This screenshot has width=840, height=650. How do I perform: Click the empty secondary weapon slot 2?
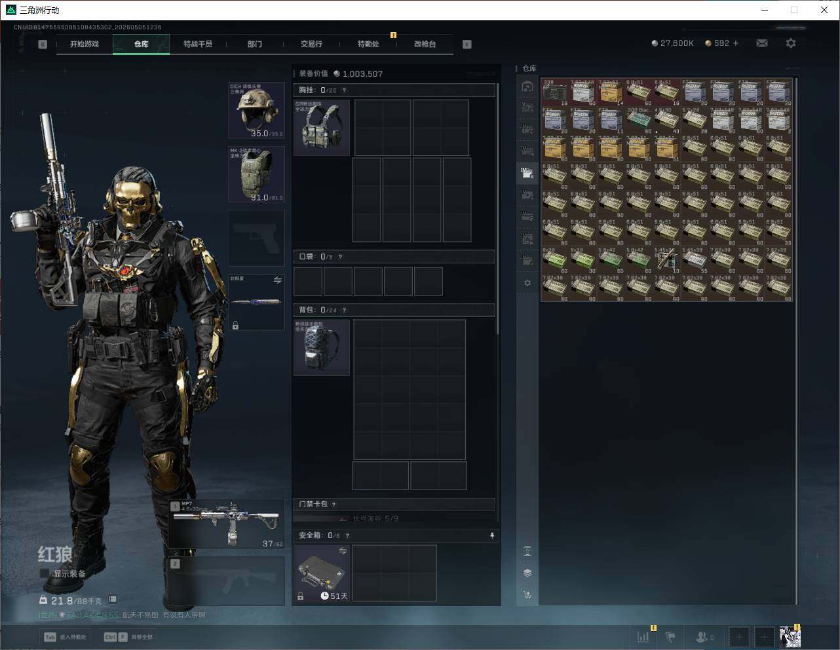tap(227, 581)
